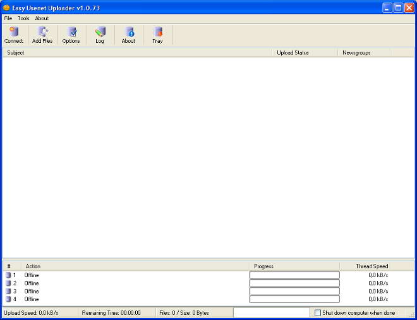Select the thread 4 database icon
Viewport: 417px width, 320px height.
[8, 299]
